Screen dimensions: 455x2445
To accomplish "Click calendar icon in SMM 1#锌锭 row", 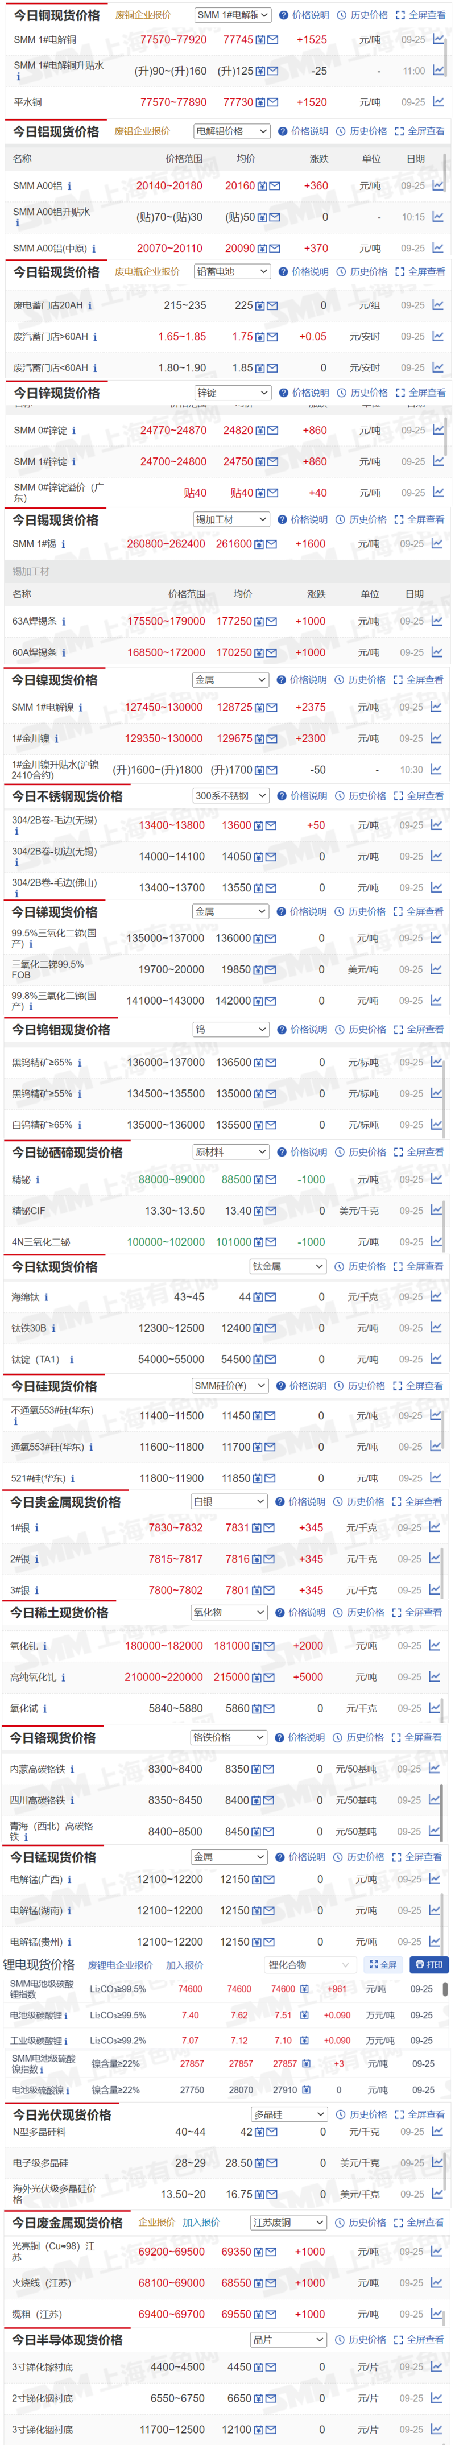I will 261,462.
